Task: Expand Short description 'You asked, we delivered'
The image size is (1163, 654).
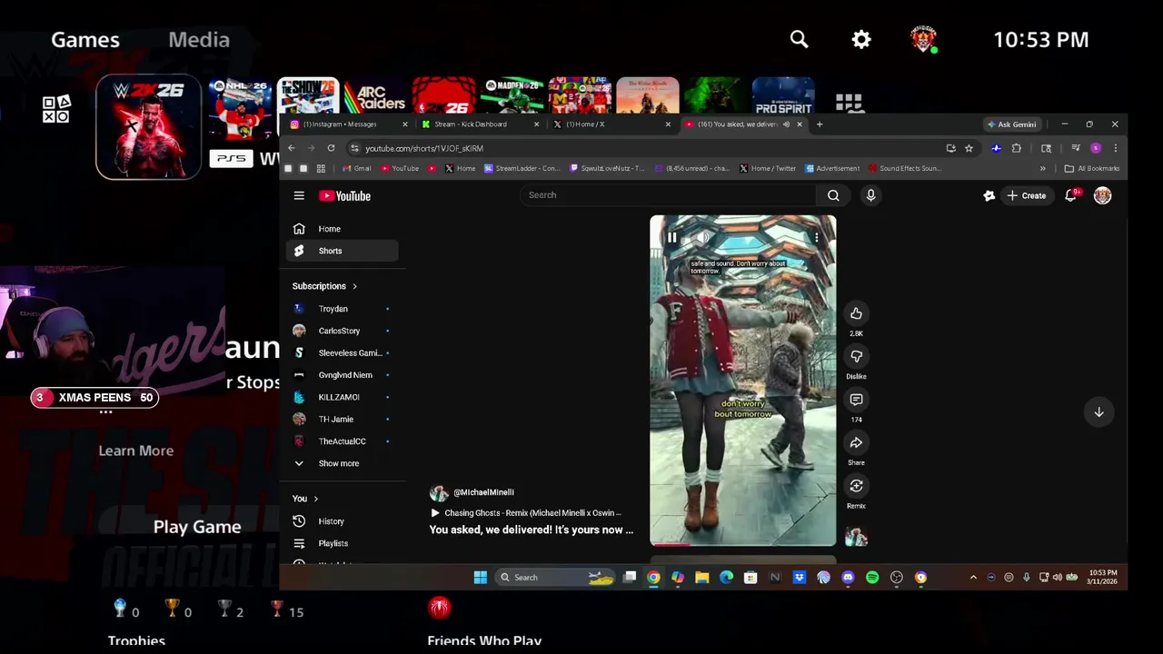Action: tap(532, 530)
